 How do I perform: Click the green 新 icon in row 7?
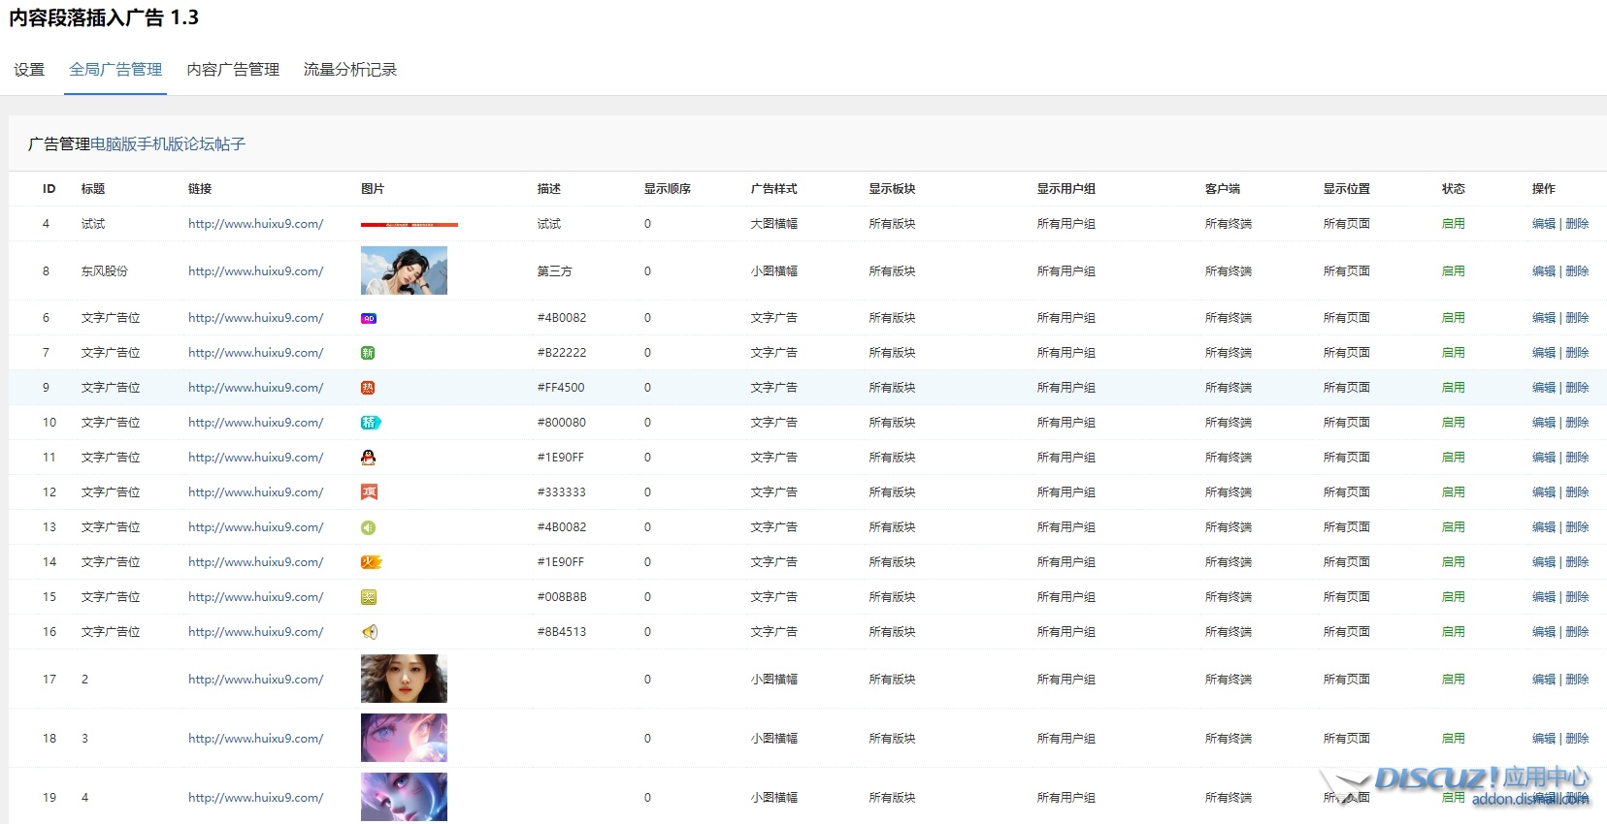(368, 353)
